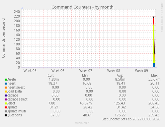
Task: Click the Select min value 46.67m
Action: pyautogui.click(x=86, y=103)
